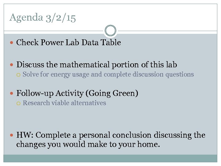
Task: Click the Solve for energy usage sub-item
Action: click(x=108, y=74)
